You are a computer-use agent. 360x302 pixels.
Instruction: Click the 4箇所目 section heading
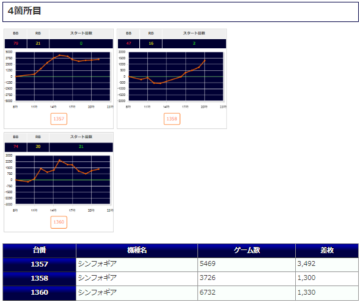(24, 11)
